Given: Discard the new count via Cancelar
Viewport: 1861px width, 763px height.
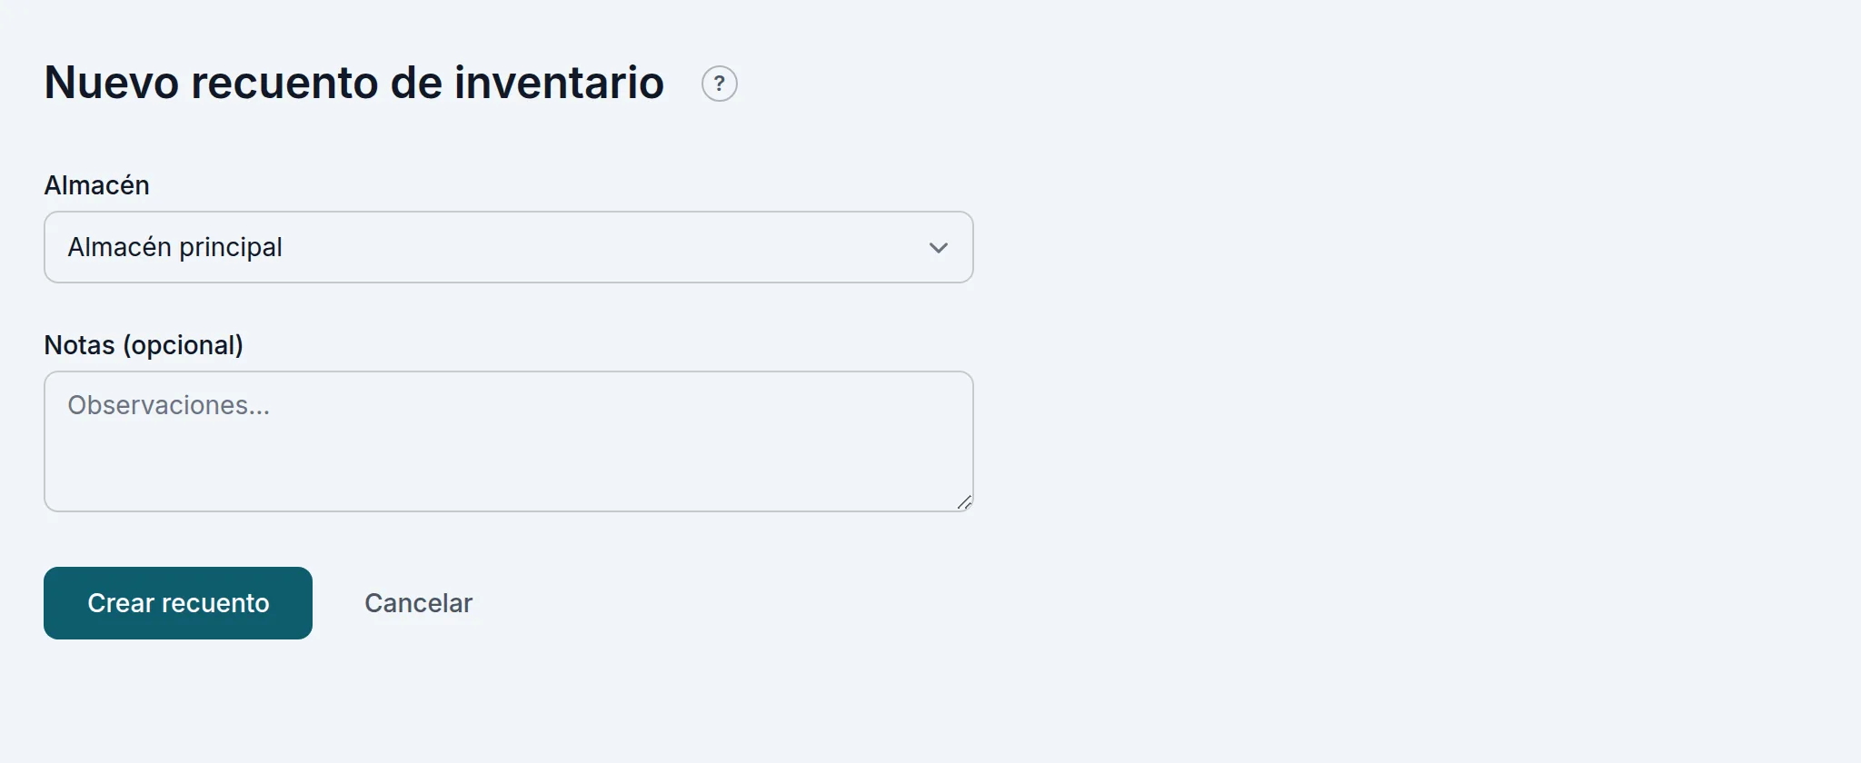Looking at the screenshot, I should (x=418, y=603).
